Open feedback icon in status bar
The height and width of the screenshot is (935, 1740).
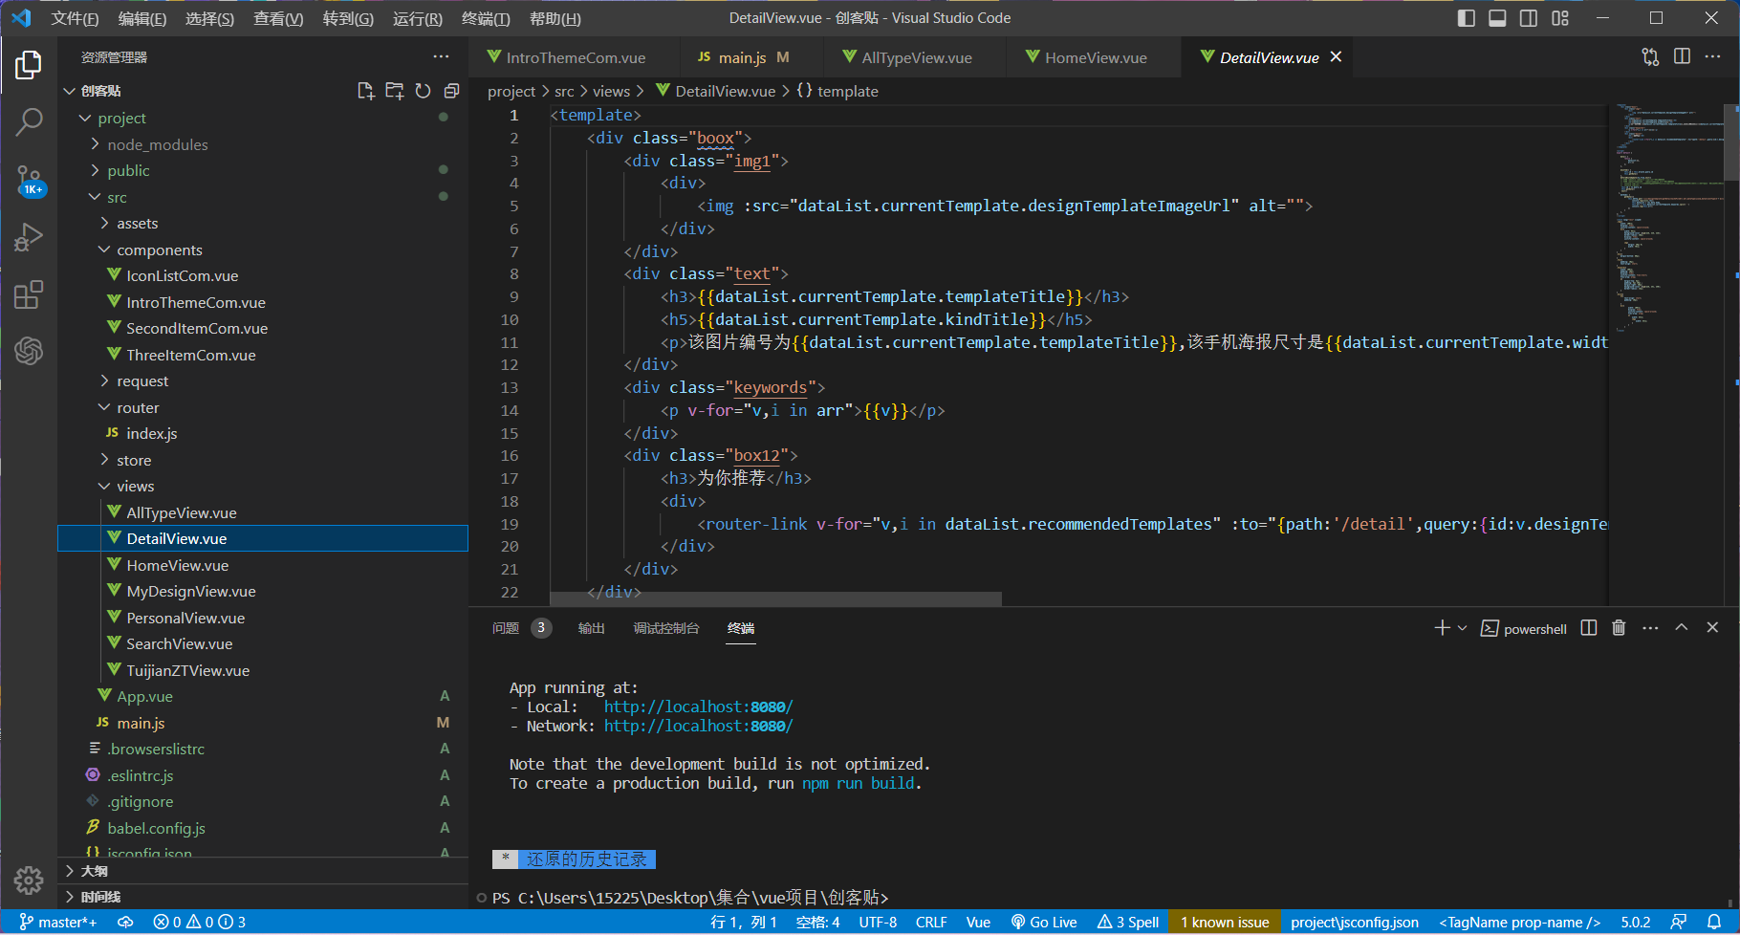point(1678,923)
